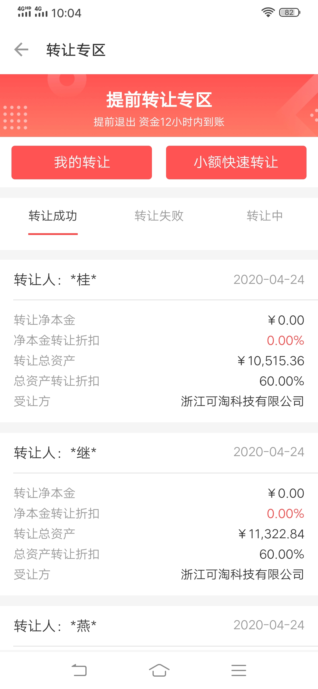Tap the 转让专区 page title

coord(76,50)
